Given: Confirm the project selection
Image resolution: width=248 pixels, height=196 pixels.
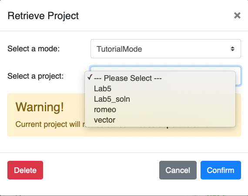Looking at the screenshot, I should 221,170.
